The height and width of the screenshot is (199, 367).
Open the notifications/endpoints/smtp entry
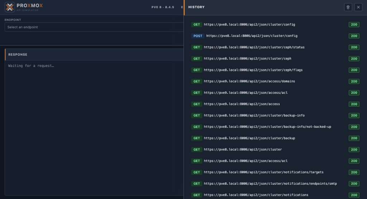[275, 184]
